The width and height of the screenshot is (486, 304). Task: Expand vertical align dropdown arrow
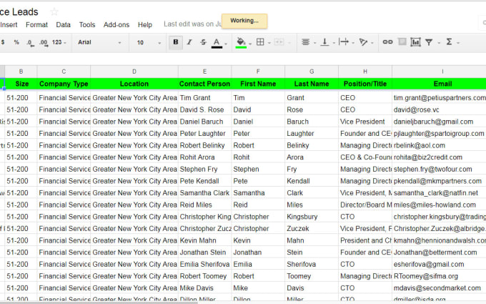(334, 43)
